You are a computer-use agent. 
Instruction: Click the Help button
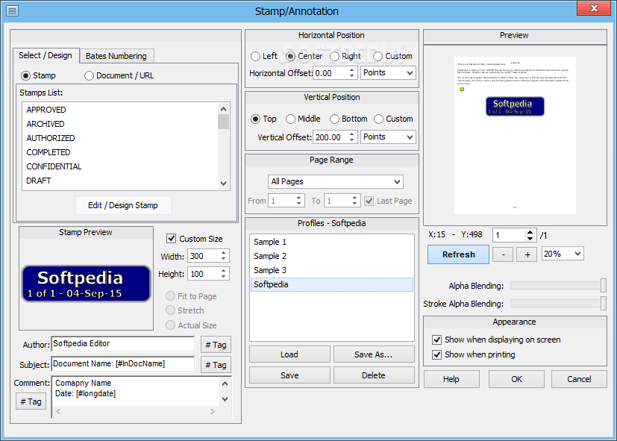451,379
